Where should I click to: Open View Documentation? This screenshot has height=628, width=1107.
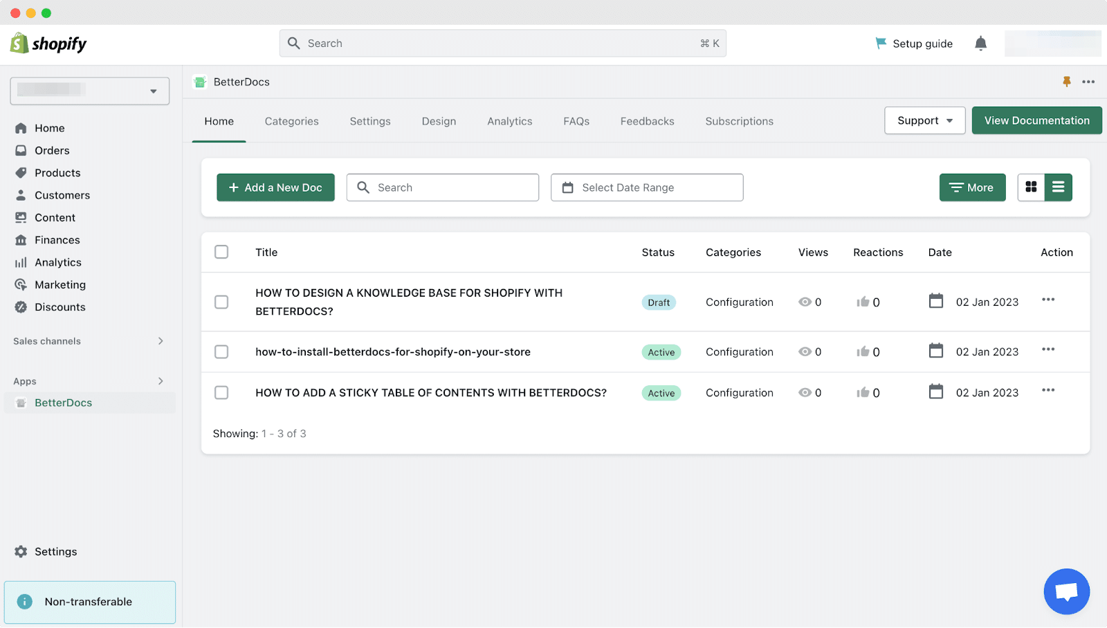point(1036,120)
